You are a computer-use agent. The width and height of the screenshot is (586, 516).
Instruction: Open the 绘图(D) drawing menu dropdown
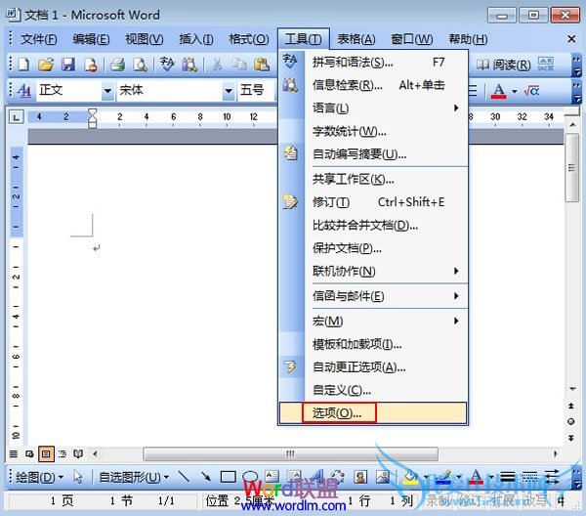tap(39, 477)
